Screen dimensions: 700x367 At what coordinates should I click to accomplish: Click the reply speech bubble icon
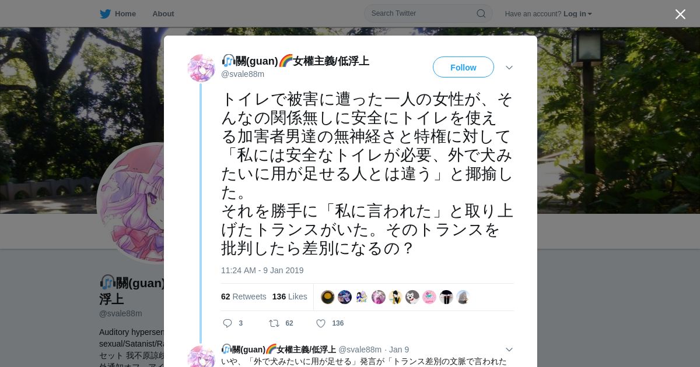point(228,323)
